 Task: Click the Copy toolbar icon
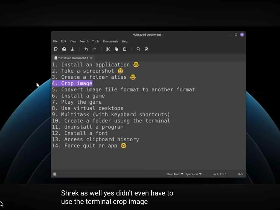tap(116, 49)
